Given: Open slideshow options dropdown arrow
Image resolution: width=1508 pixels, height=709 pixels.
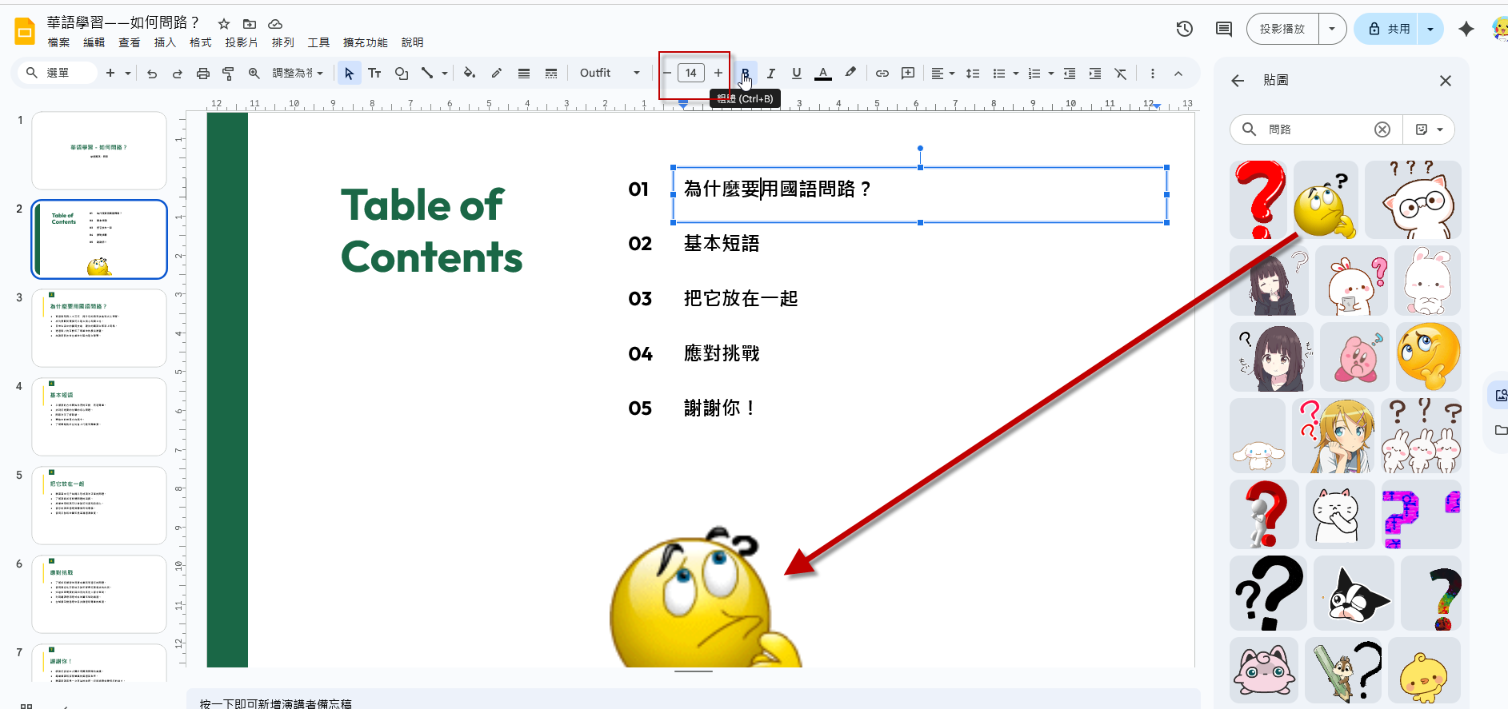Looking at the screenshot, I should point(1332,29).
